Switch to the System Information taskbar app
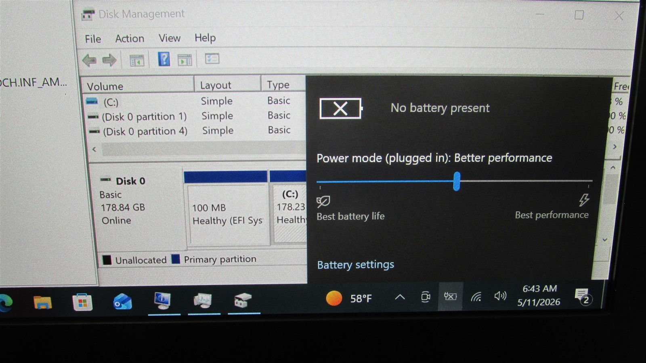The height and width of the screenshot is (363, 646). click(163, 301)
